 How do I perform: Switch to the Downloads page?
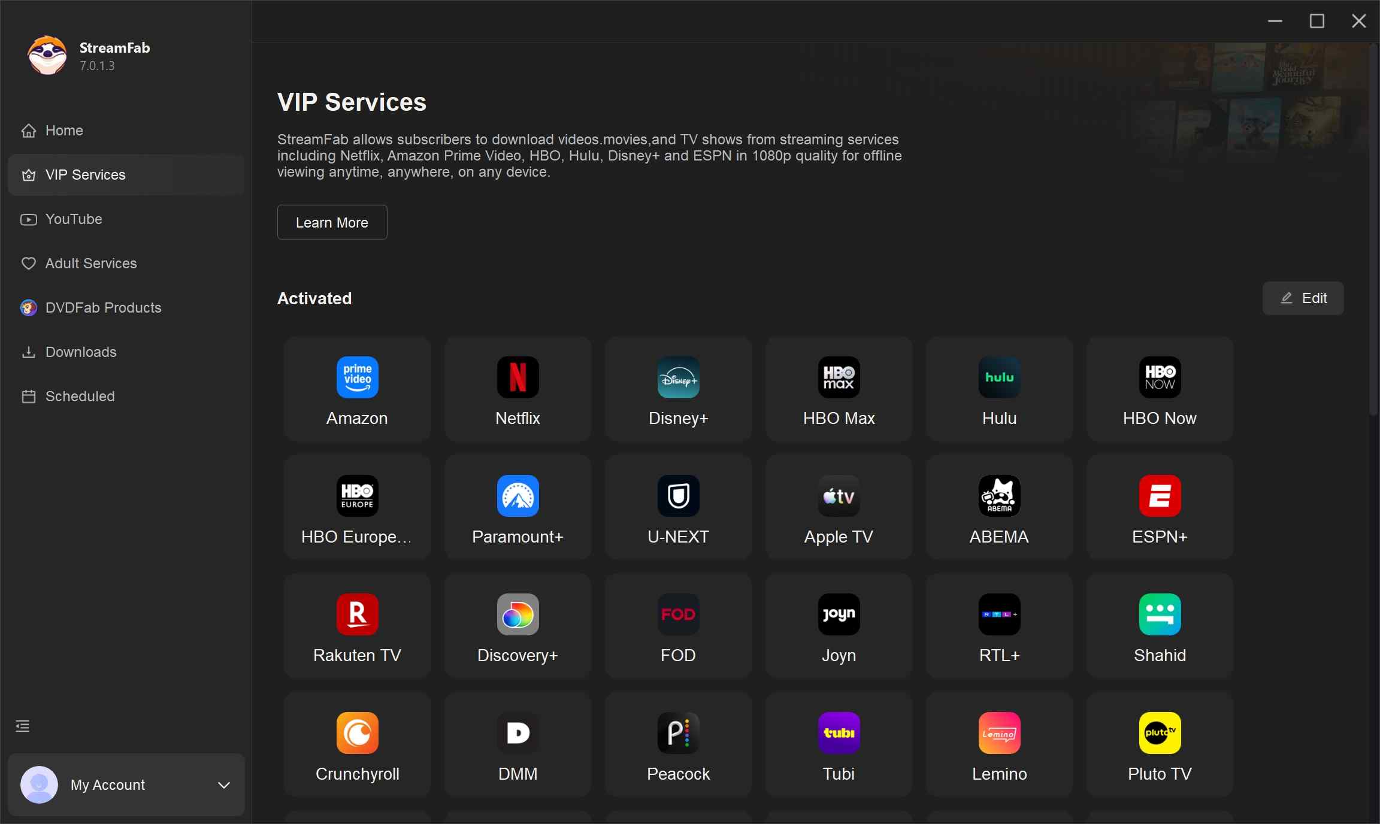(x=81, y=352)
